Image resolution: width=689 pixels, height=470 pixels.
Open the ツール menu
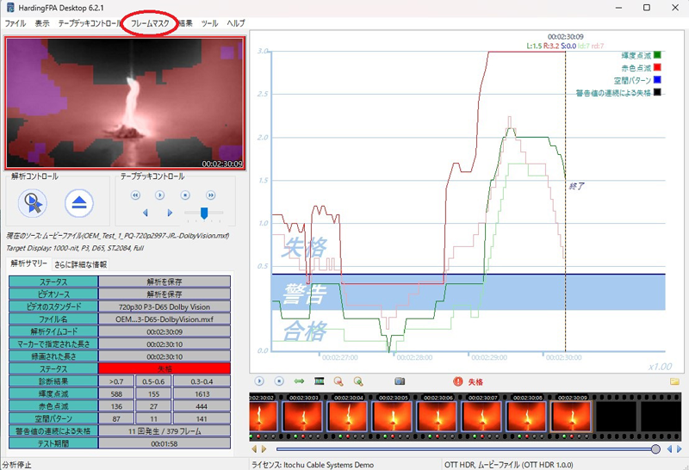[209, 23]
